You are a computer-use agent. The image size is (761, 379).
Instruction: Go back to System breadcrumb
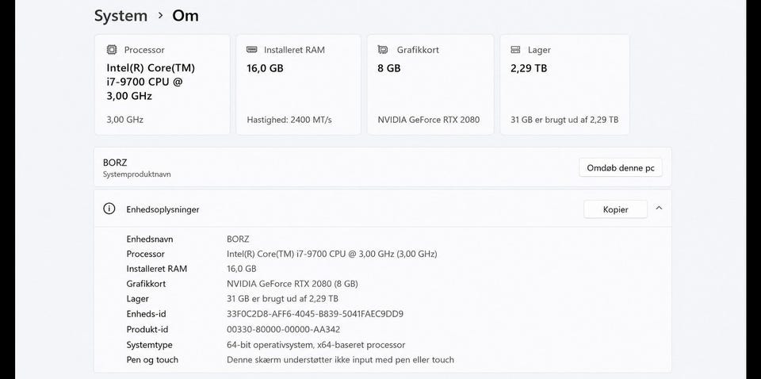[x=120, y=16]
